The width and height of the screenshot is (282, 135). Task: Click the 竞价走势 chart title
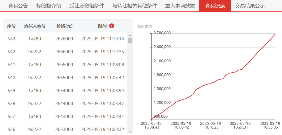point(145,27)
